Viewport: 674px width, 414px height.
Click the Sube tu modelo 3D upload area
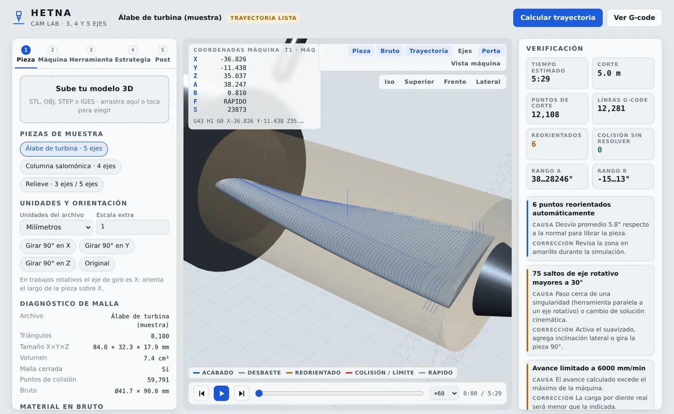tap(94, 99)
